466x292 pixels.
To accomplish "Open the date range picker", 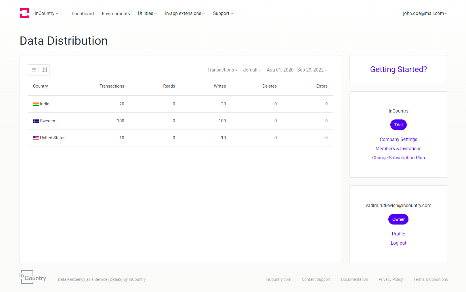I will (297, 70).
